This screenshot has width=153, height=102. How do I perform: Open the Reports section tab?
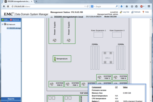point(11,99)
